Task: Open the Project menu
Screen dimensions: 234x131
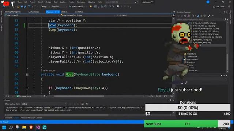Action: pyautogui.click(x=33, y=2)
